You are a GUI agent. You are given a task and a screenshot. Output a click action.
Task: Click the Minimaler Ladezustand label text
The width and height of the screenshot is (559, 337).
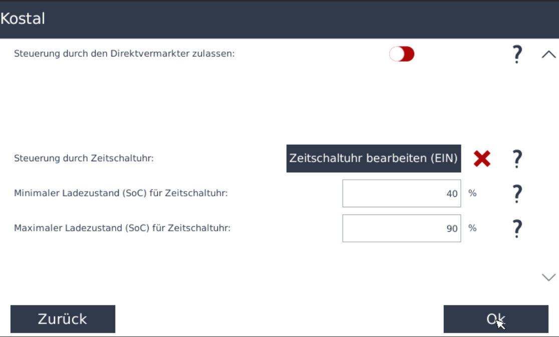[x=121, y=193]
